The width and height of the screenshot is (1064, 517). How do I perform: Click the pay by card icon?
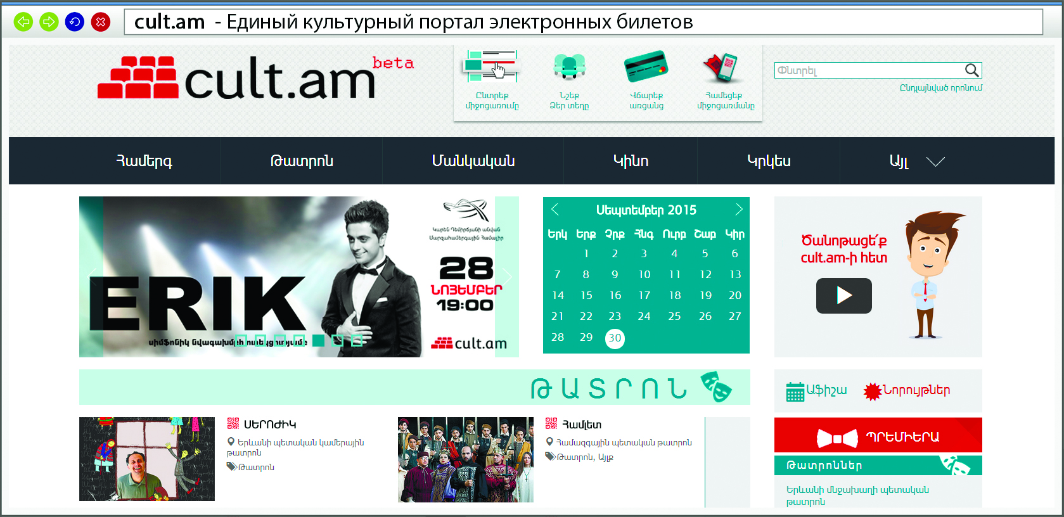[x=646, y=67]
